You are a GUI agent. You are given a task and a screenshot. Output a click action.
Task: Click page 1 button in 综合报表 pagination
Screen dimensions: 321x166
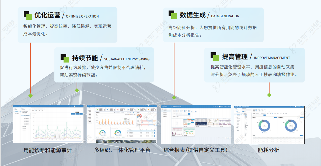pyautogui.click(x=228, y=138)
